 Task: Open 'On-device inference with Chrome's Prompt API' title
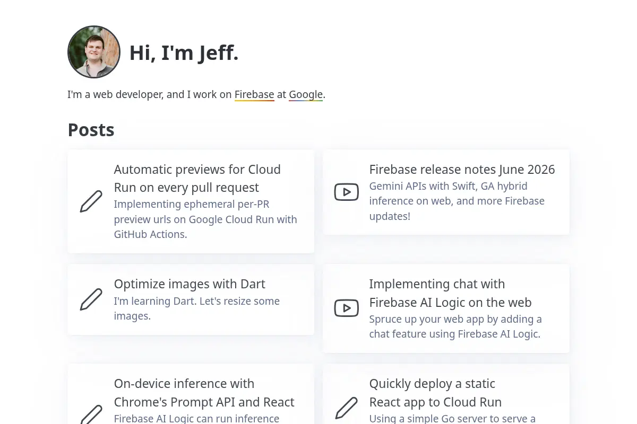click(x=204, y=393)
